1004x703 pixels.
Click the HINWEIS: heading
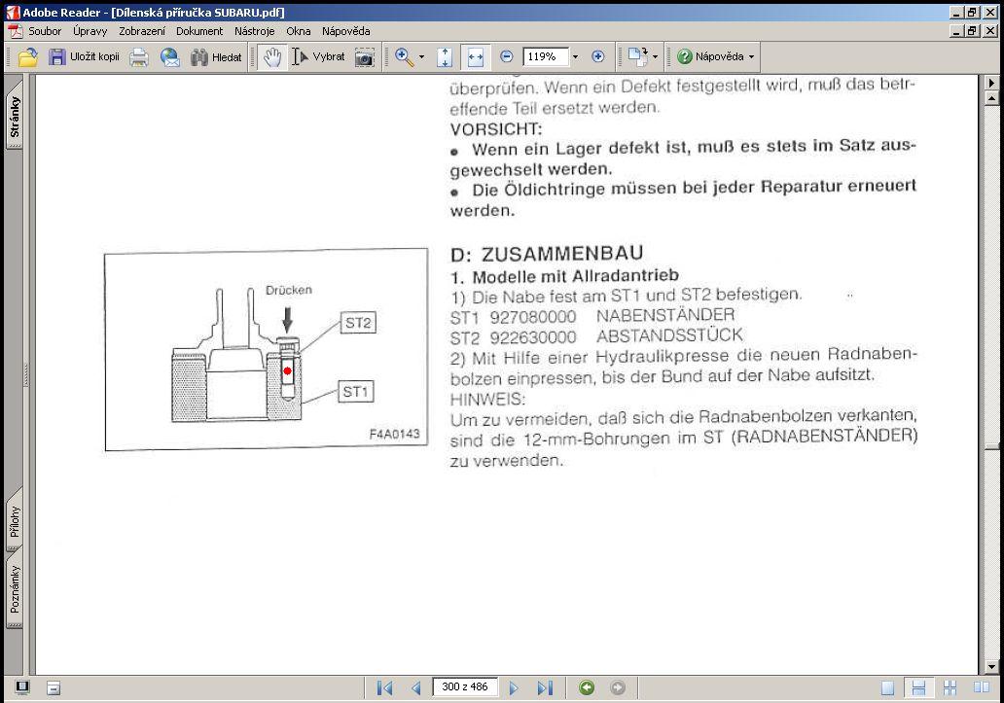coord(488,400)
